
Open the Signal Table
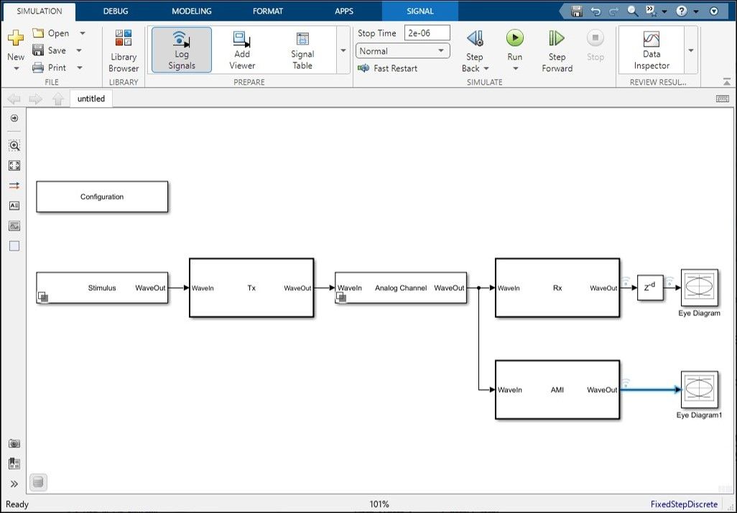click(302, 50)
